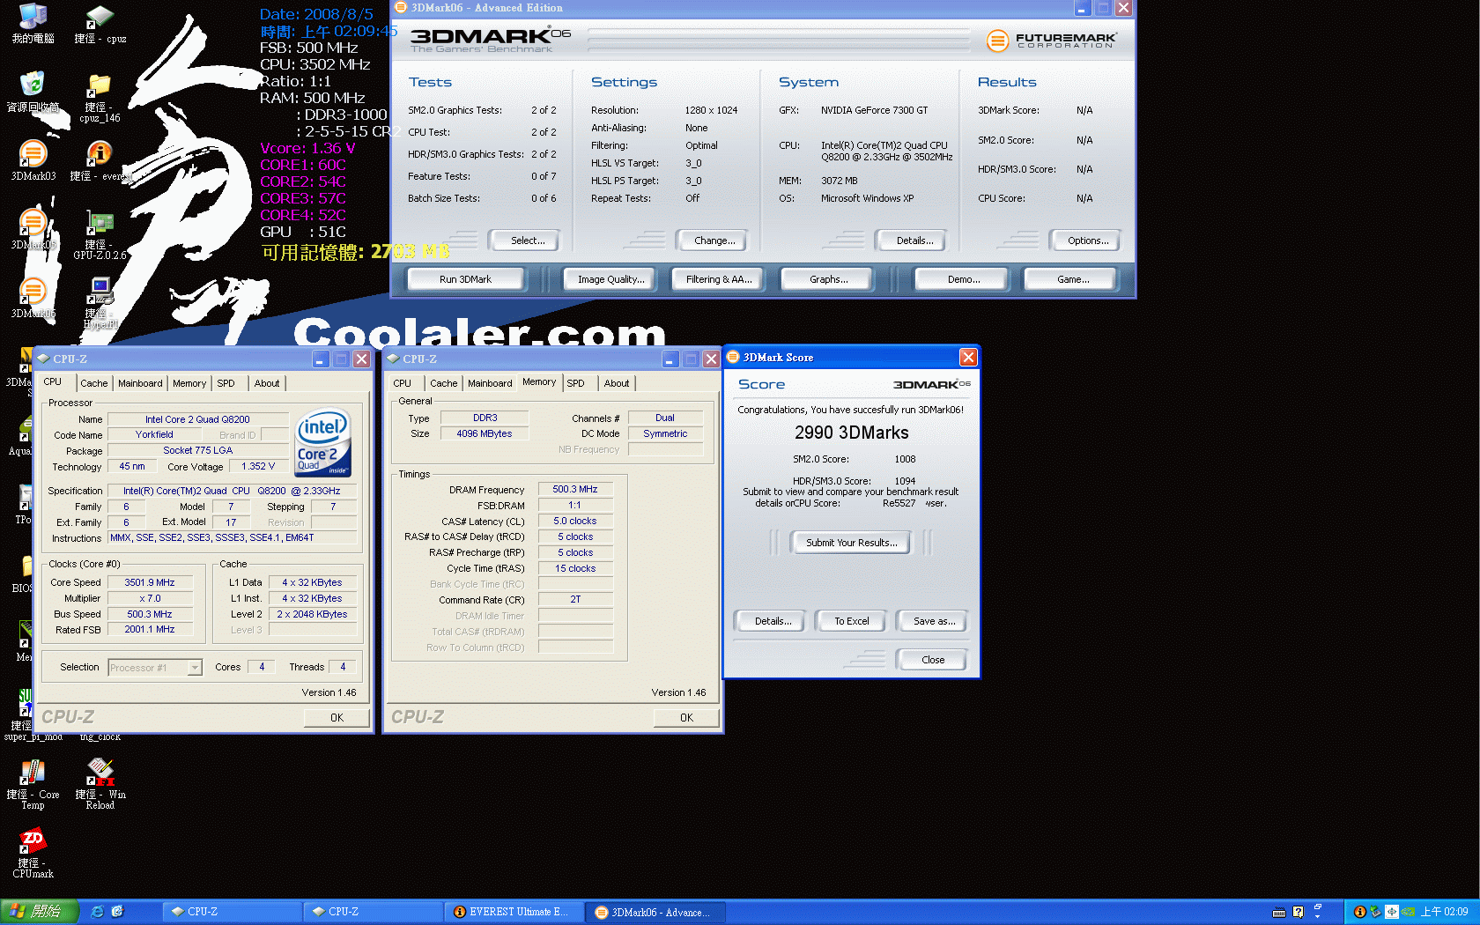Switch to Cache tab in left CPU-Z

pos(94,383)
